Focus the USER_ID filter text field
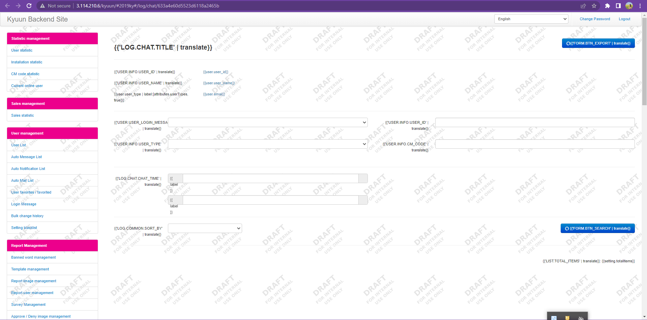Screen dimensions: 647x320 [x=535, y=122]
